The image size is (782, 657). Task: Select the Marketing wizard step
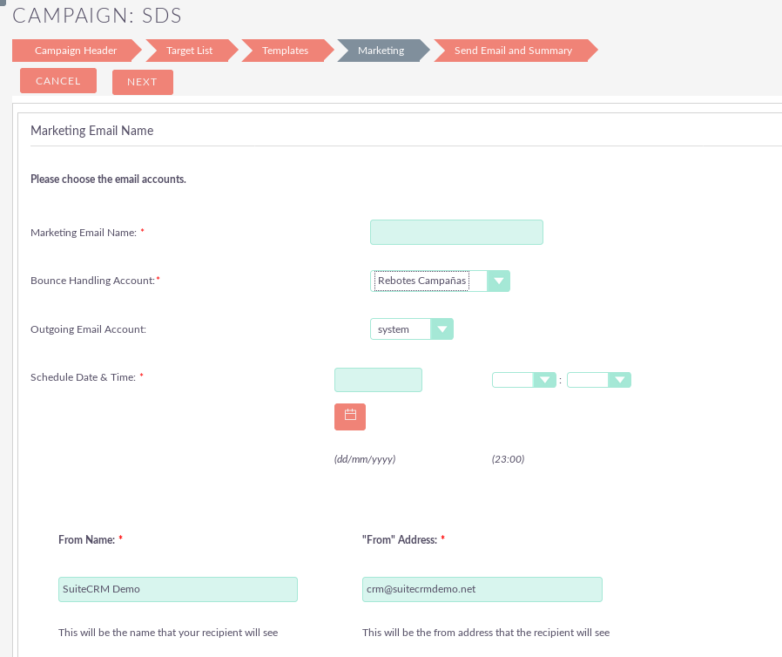tap(381, 51)
